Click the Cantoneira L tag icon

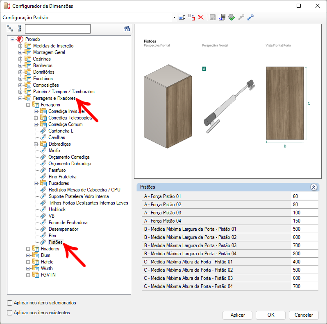[43, 131]
